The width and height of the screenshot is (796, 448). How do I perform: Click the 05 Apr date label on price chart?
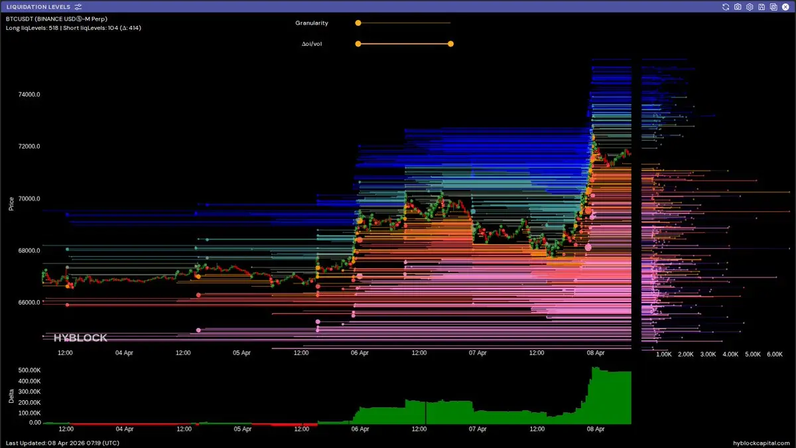point(242,353)
